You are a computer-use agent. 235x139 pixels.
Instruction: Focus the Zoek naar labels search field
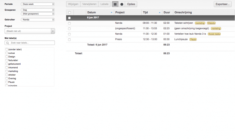[x=30, y=43]
